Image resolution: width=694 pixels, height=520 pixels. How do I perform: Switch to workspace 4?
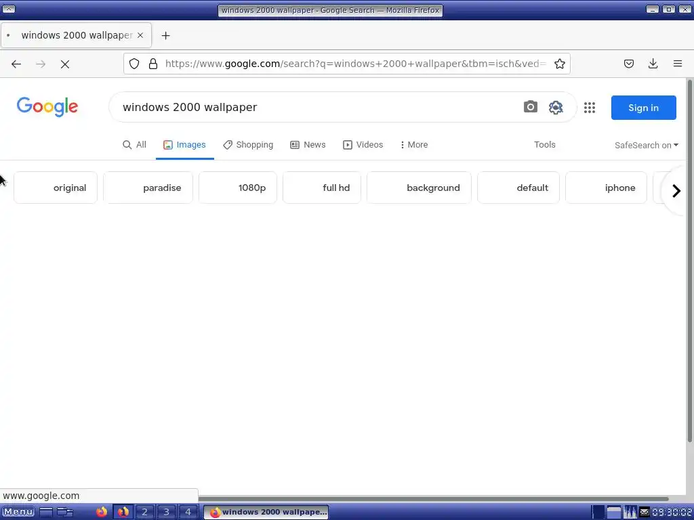point(188,512)
